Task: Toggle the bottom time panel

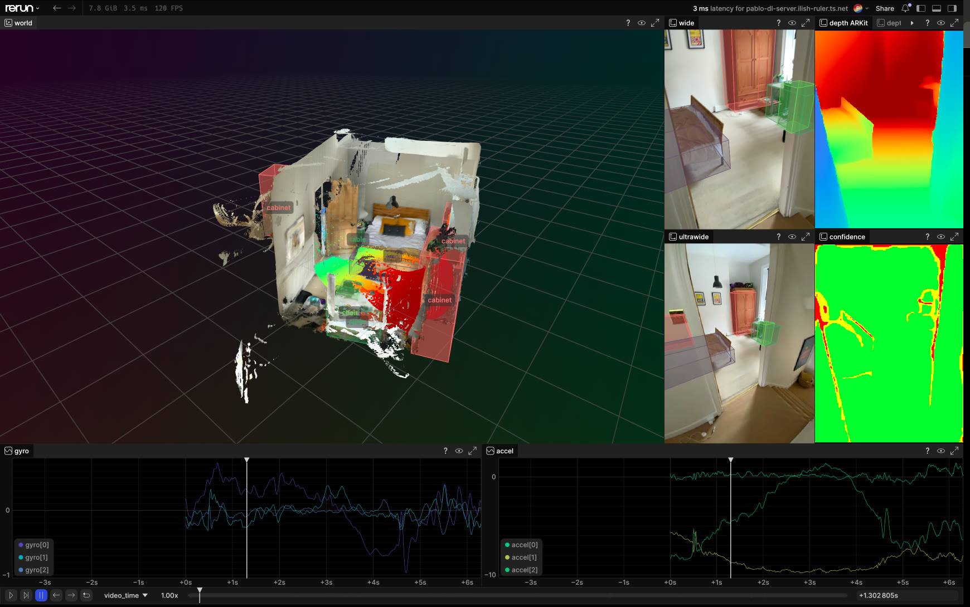Action: (x=937, y=8)
